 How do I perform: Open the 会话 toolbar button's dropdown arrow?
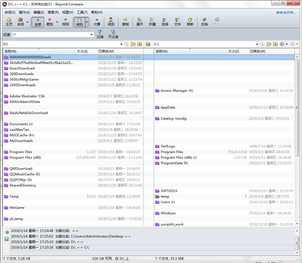(x=27, y=22)
